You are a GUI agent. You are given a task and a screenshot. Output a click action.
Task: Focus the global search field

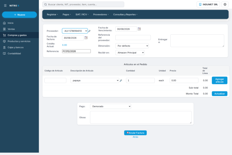[83, 4]
